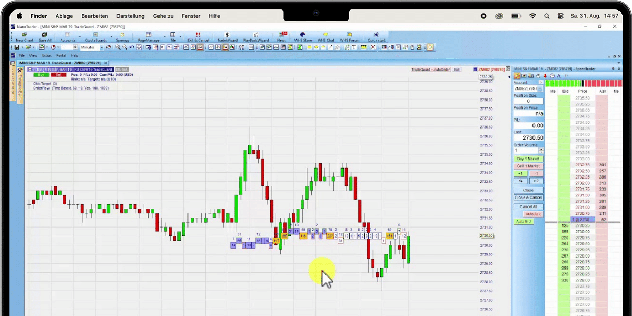Adjust the Order Volume spinner arrows
Viewport: 632px width, 316px height.
click(540, 150)
